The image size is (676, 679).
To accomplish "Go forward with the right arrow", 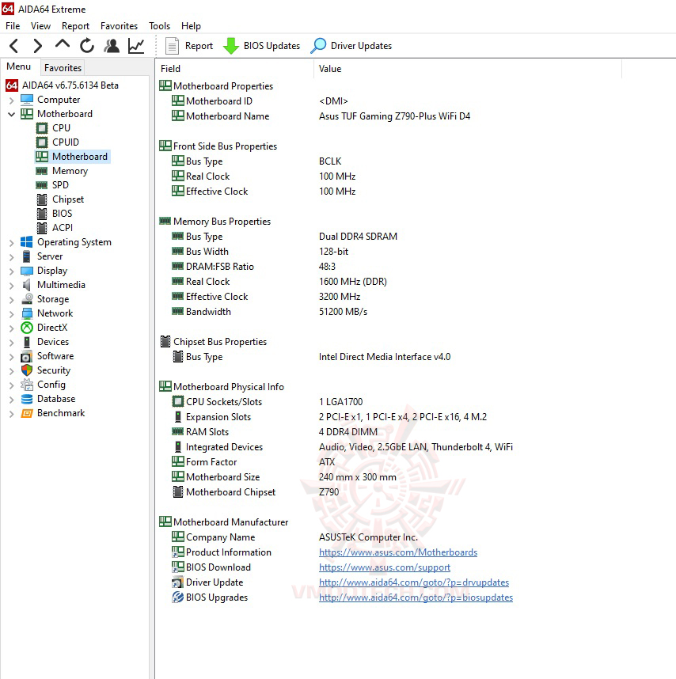I will (x=38, y=45).
